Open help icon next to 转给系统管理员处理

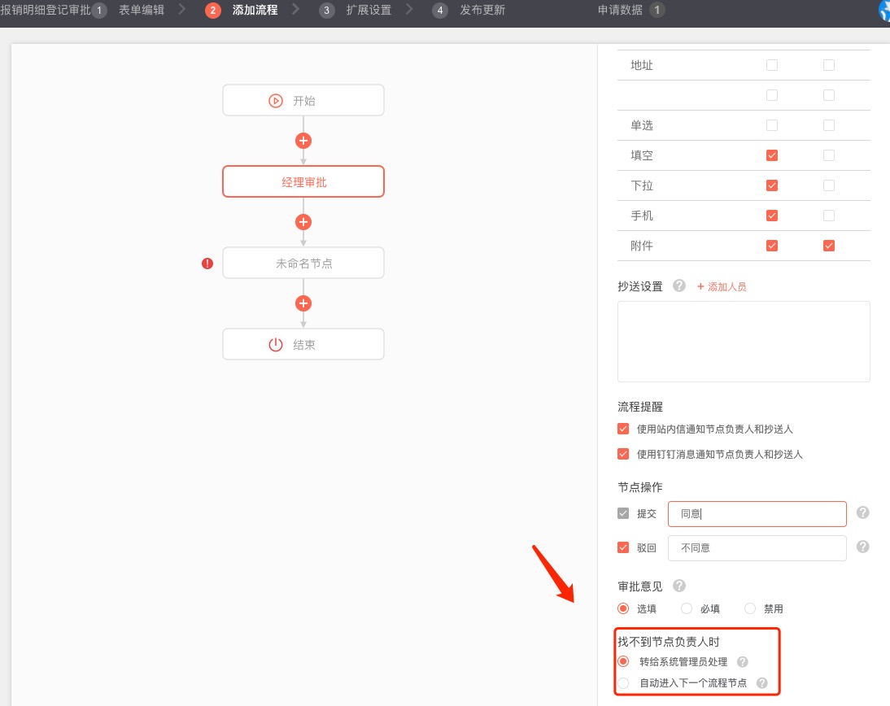742,662
